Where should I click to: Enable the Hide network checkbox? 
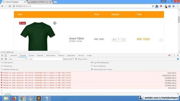(x=2, y=63)
